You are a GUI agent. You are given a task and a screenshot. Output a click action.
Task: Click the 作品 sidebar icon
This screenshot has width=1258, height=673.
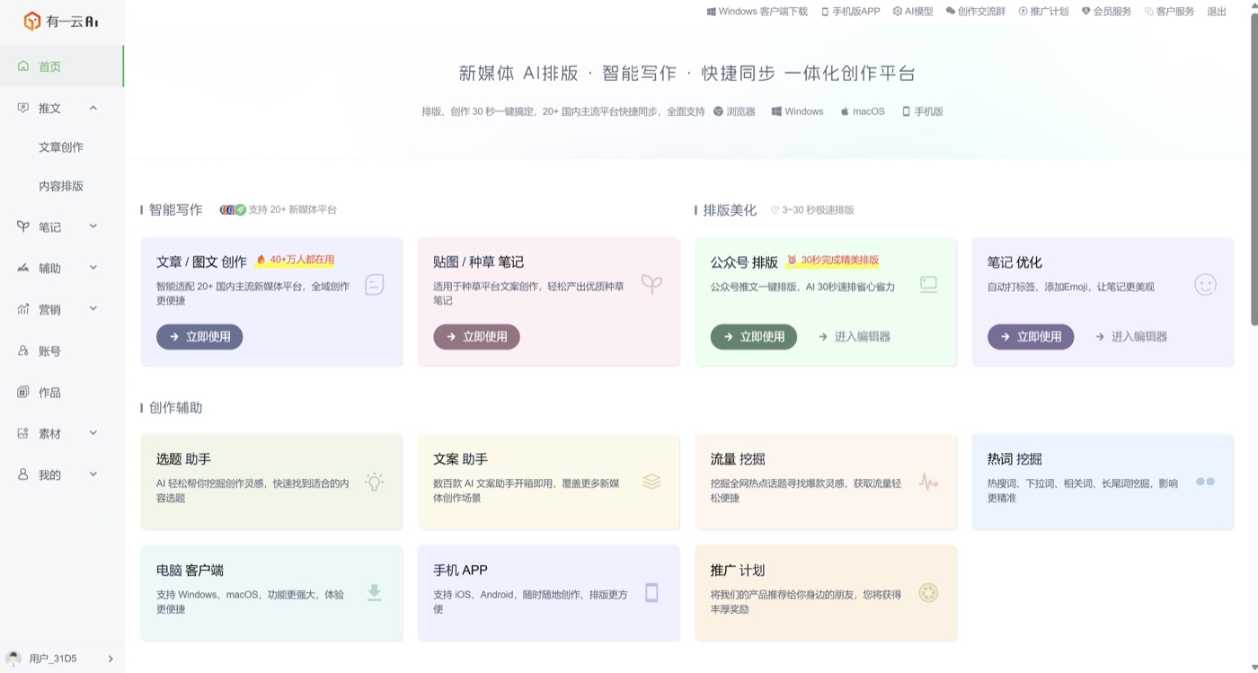[23, 392]
